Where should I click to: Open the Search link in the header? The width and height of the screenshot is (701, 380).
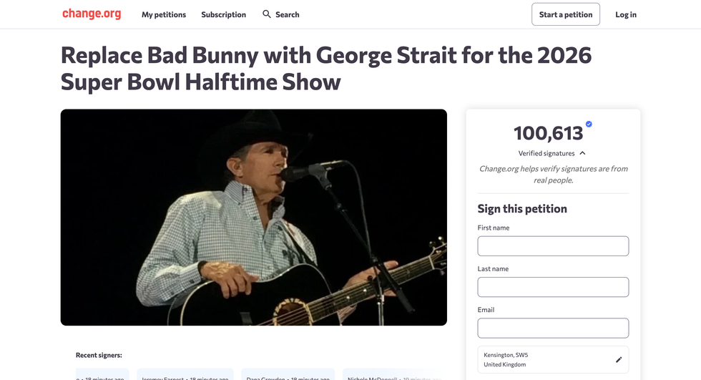click(287, 14)
